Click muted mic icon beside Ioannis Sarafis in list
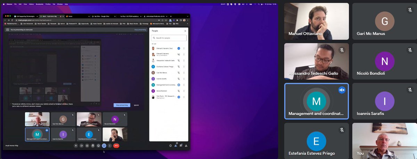417x159 pixels. click(x=179, y=79)
